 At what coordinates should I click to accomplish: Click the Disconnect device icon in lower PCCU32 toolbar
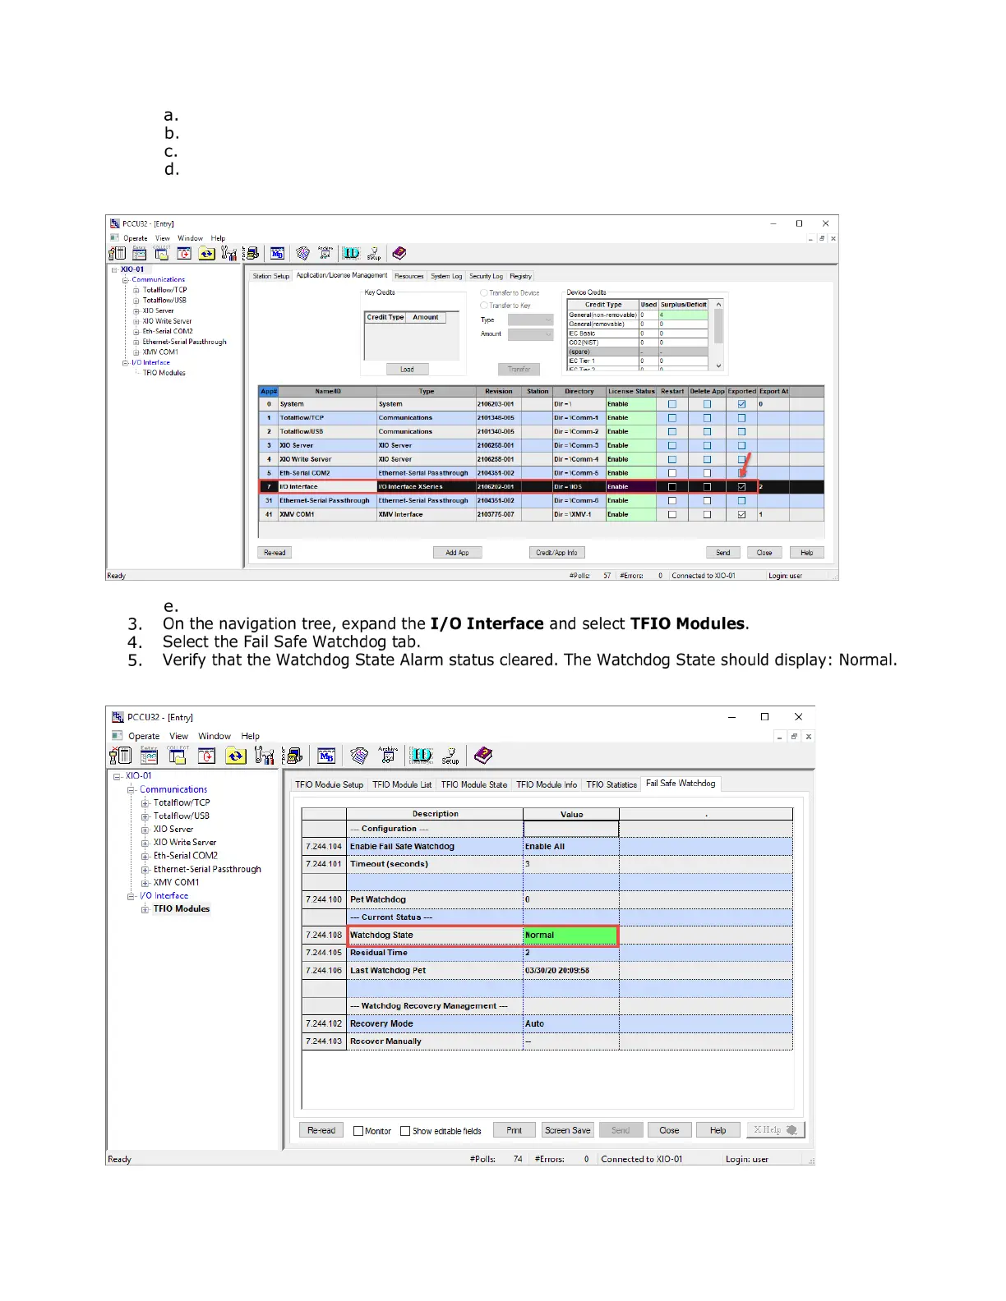120,755
